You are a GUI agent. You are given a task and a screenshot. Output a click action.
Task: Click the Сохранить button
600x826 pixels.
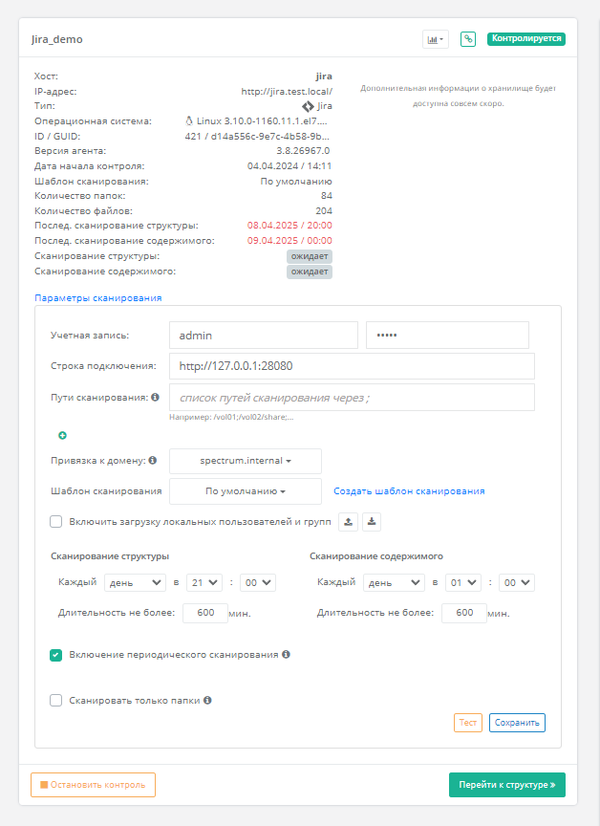coord(517,723)
